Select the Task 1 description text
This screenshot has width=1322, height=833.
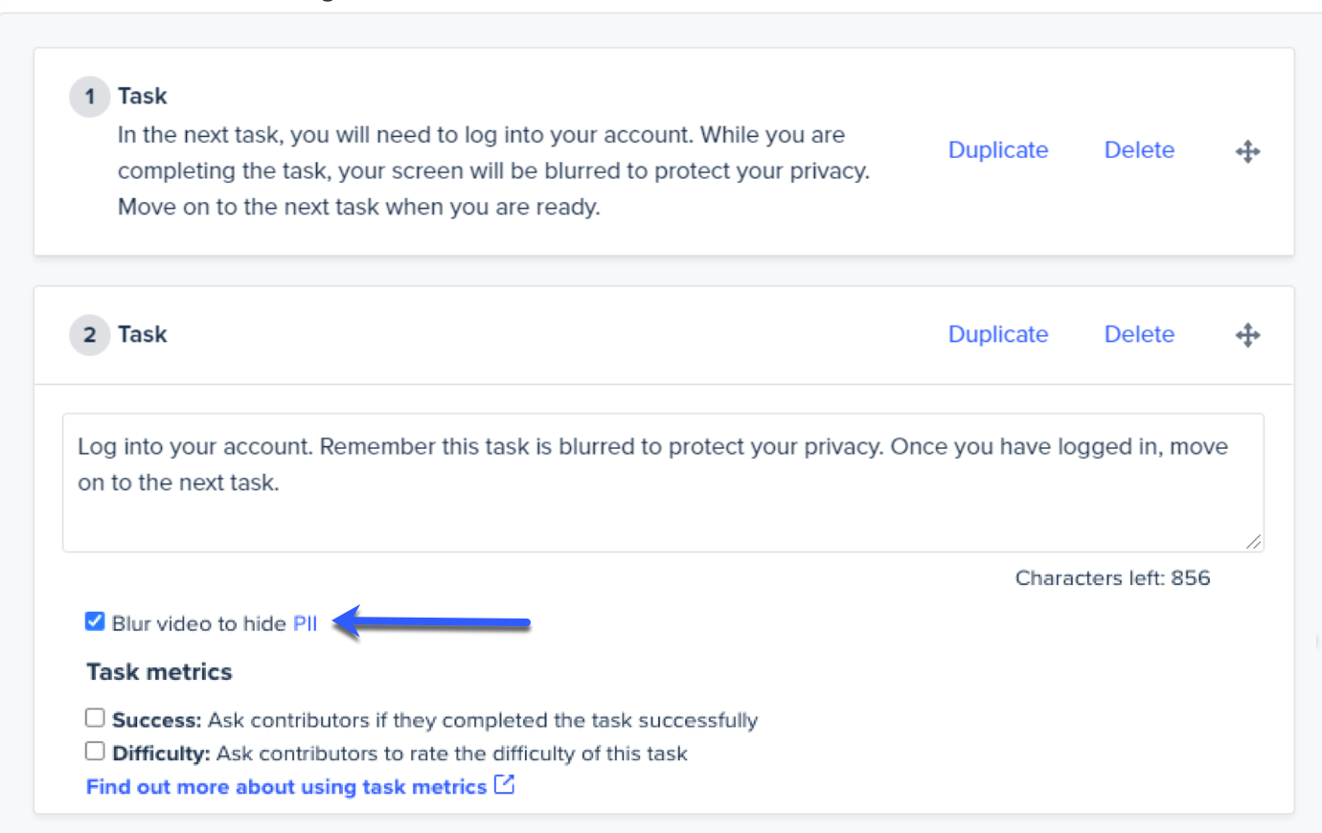[493, 170]
